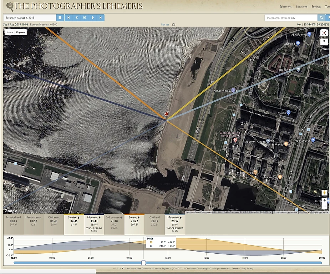330x274 pixels.
Task: Select the Sunset 21:22 event cell
Action: click(134, 224)
